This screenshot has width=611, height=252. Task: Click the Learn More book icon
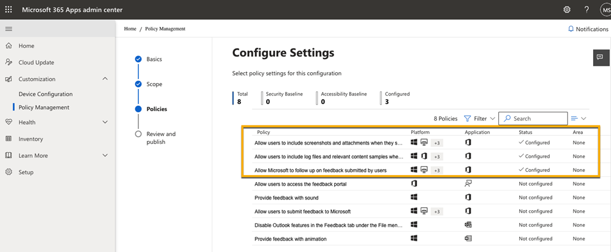click(x=8, y=155)
